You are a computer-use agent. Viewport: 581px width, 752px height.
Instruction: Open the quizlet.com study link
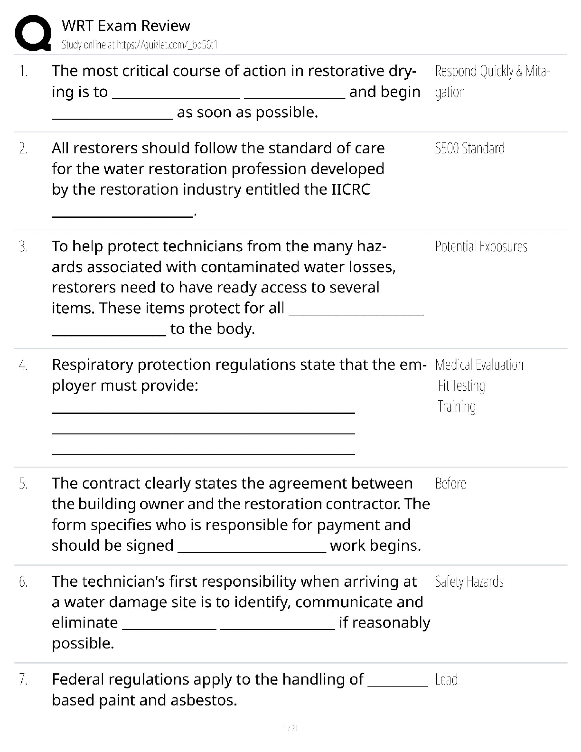(140, 45)
